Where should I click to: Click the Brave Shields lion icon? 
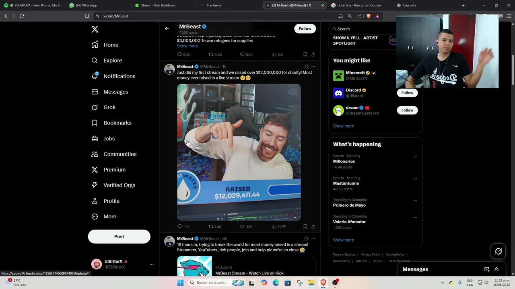(x=368, y=16)
